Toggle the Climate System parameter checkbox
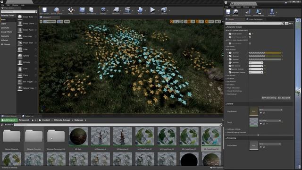302x170 pixels. (x=230, y=34)
